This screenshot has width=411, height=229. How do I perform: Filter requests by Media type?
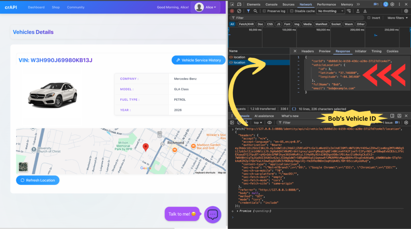click(x=307, y=24)
